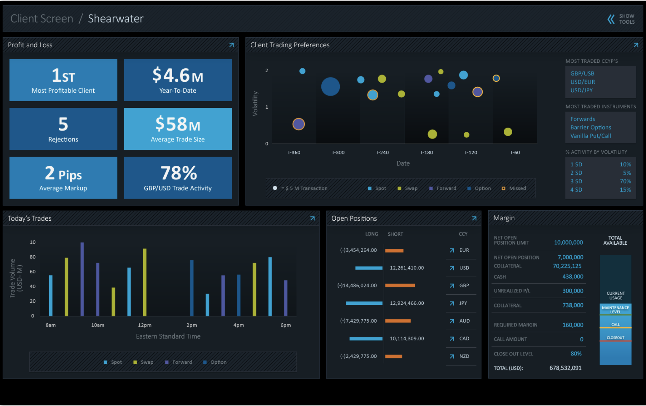Open GBP position arrow icon

tap(452, 286)
